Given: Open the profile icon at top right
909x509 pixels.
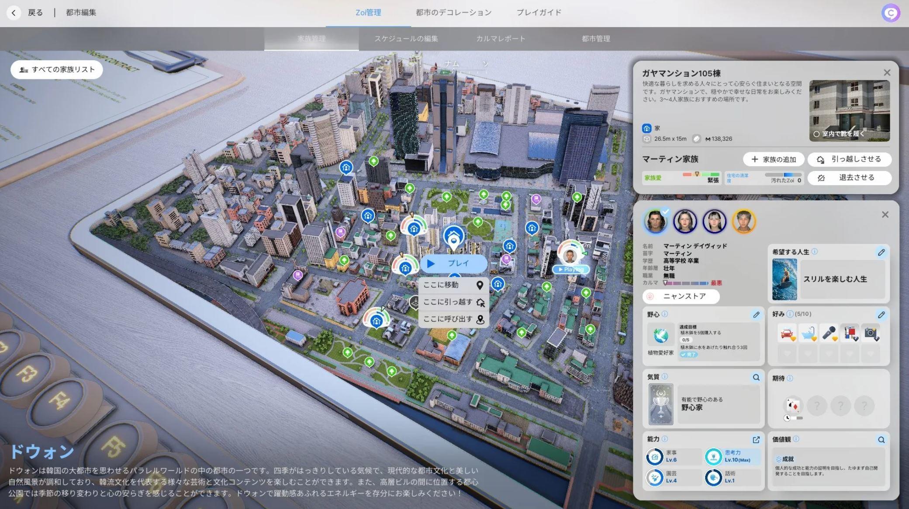Looking at the screenshot, I should (891, 13).
